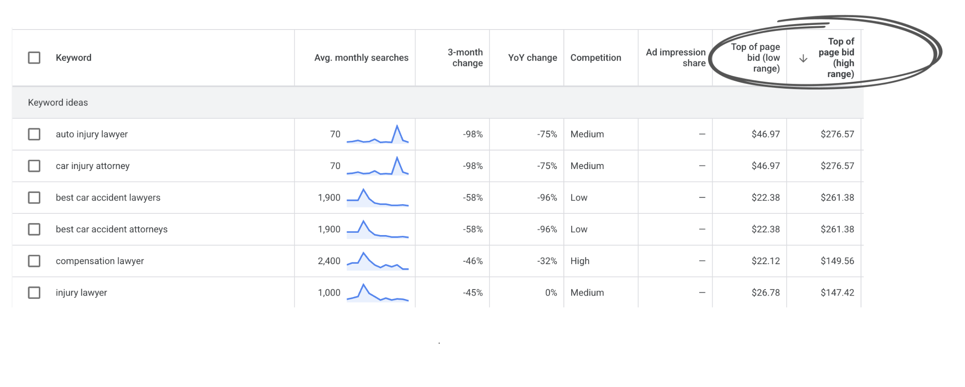Tick the compensation lawyer checkbox
Screen dimensions: 965x387
(x=34, y=261)
